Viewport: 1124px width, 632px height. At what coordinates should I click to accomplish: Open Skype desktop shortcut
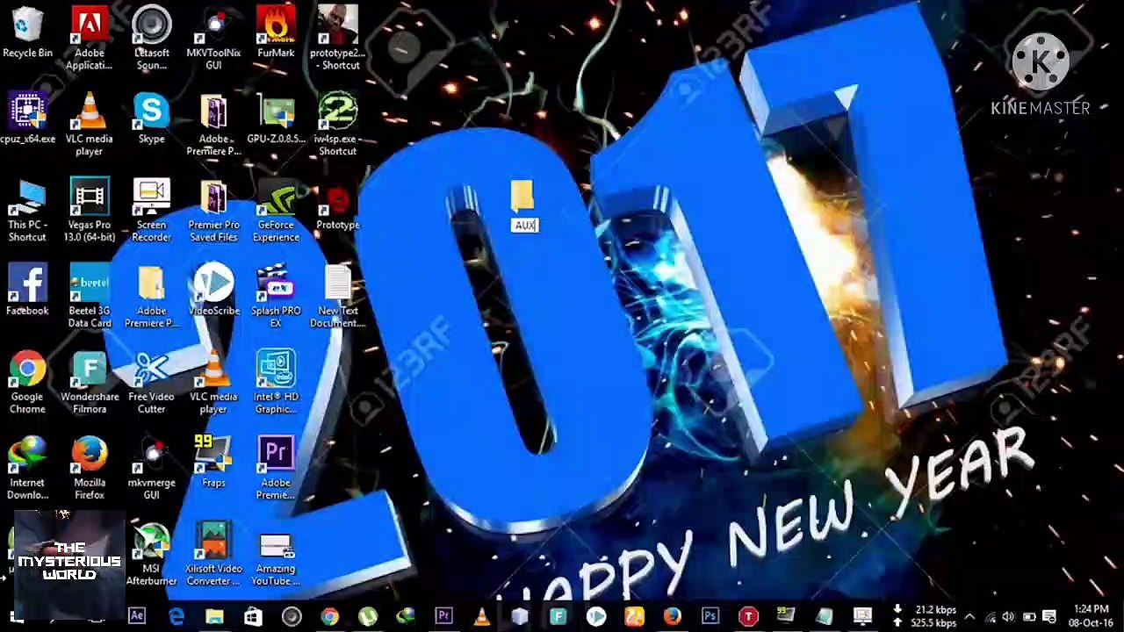pos(151,119)
